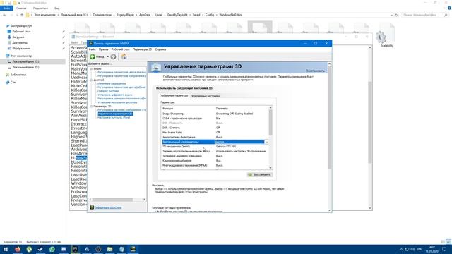Open the notification center icon in tray

444,249
